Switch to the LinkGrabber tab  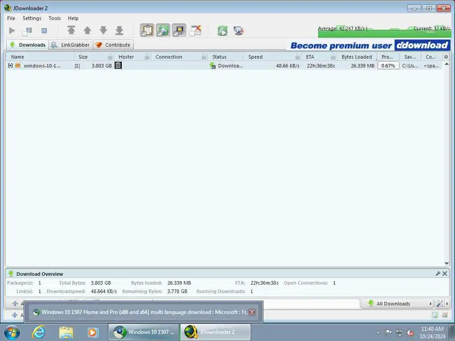point(71,45)
